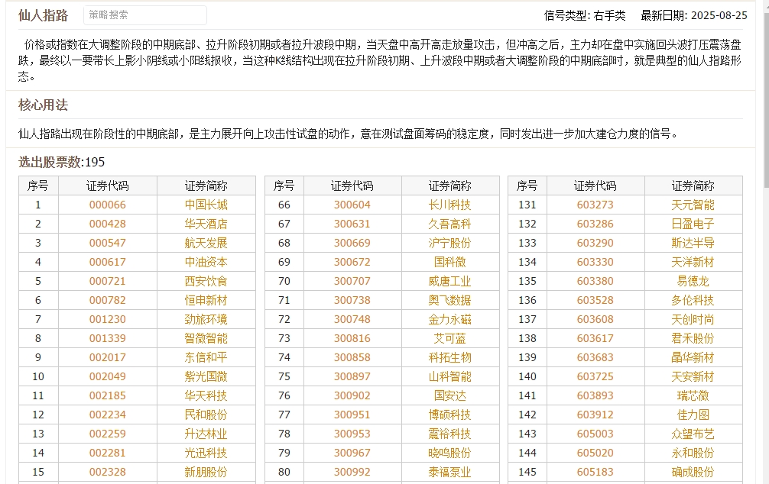Open stock code 300707
This screenshot has height=484, width=769.
[x=352, y=281]
